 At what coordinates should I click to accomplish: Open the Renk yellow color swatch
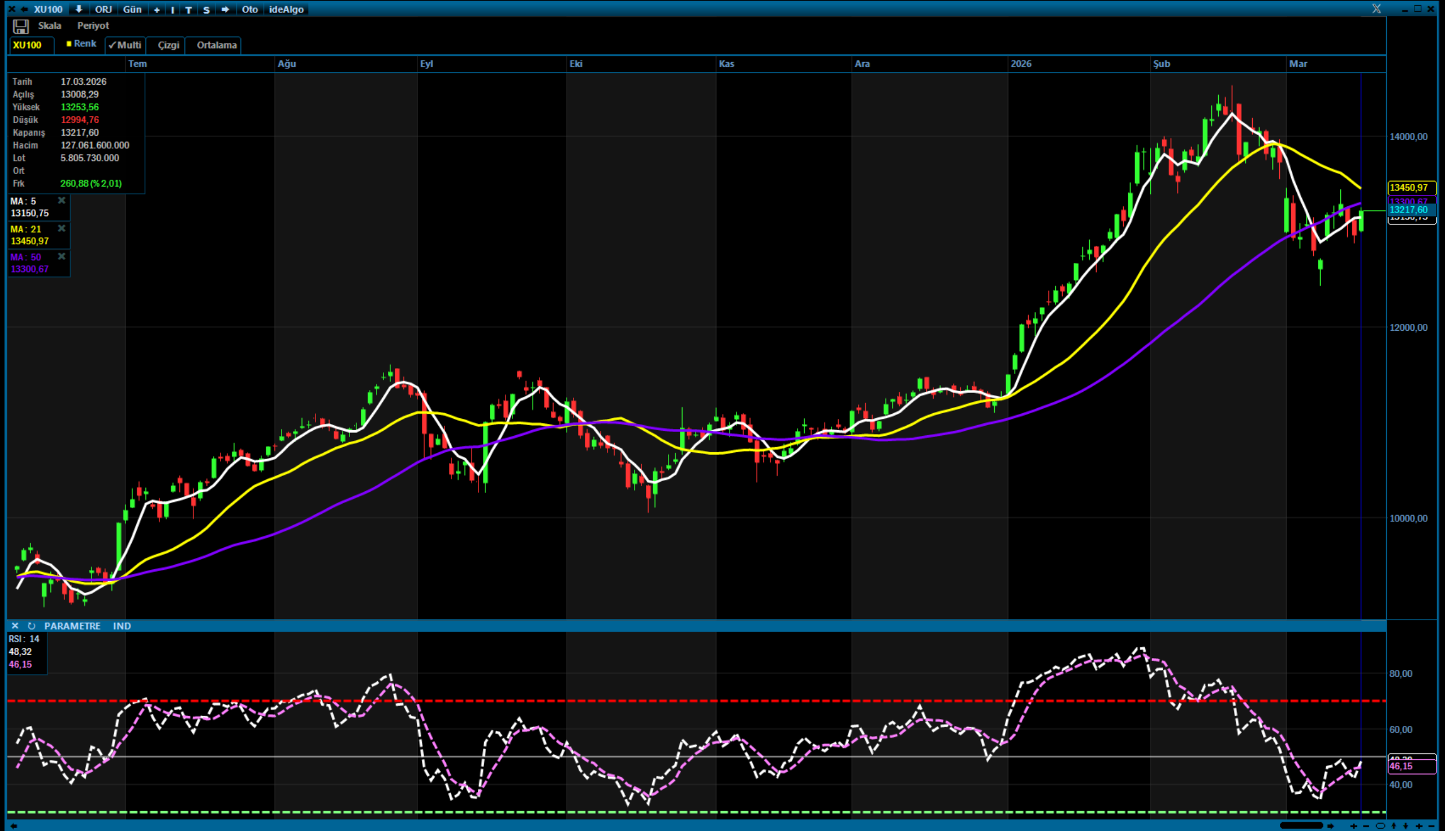pyautogui.click(x=69, y=44)
